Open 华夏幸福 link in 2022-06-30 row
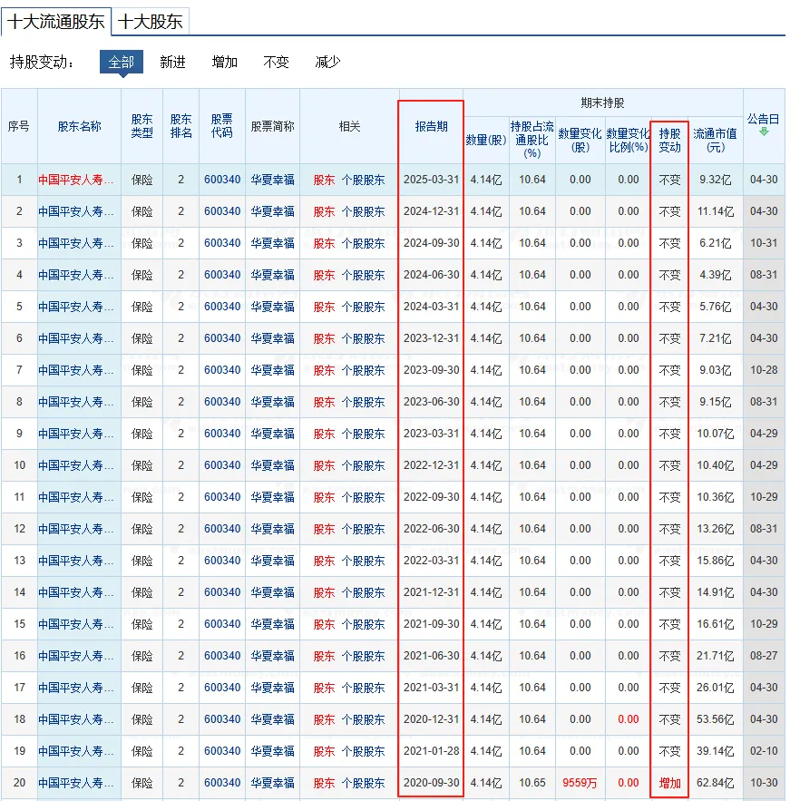This screenshot has width=790, height=801. pyautogui.click(x=273, y=529)
